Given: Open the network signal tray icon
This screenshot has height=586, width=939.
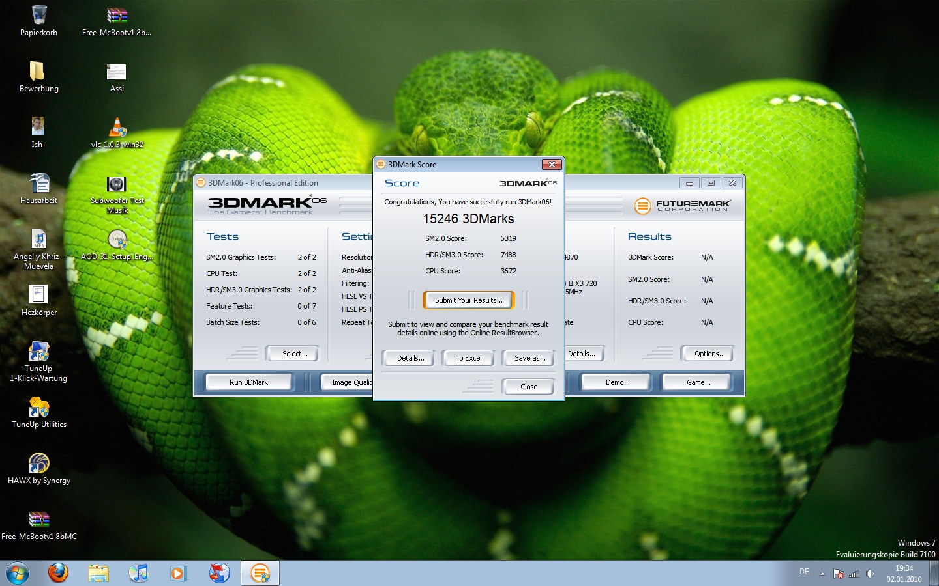Looking at the screenshot, I should pyautogui.click(x=854, y=574).
